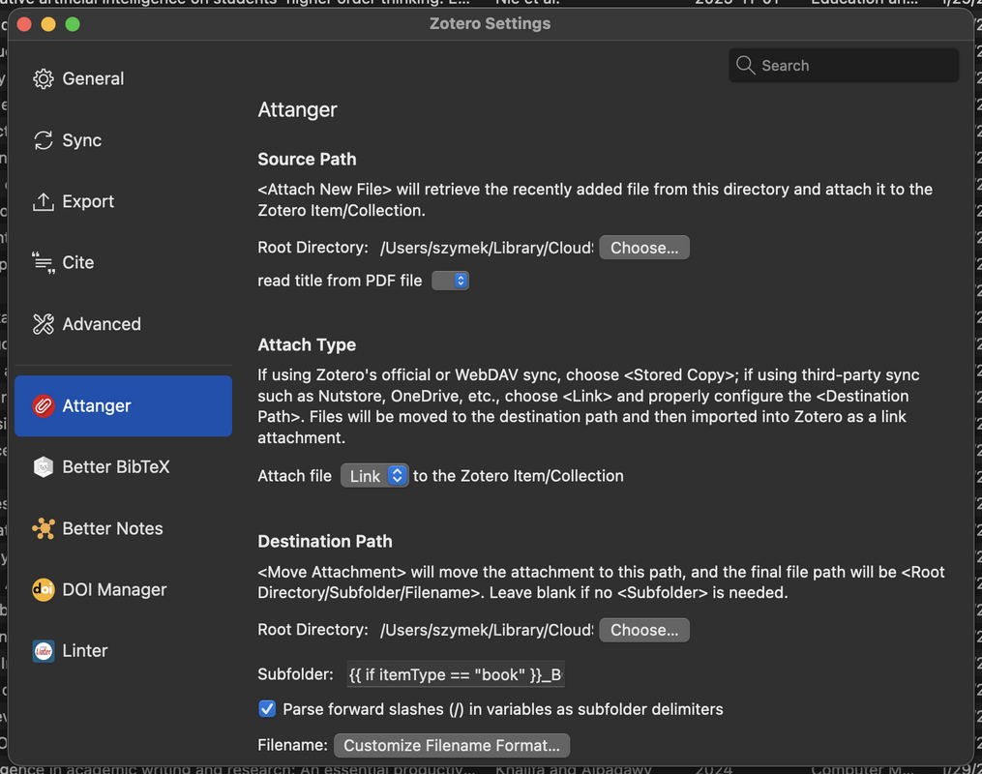Open Better BibTeX settings icon
This screenshot has width=982, height=774.
click(x=45, y=467)
